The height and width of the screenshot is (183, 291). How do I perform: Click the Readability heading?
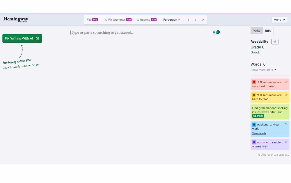259,42
